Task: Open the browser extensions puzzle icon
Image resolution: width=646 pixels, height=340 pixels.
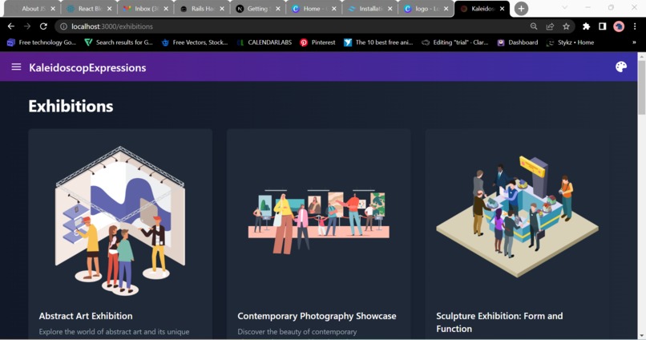Action: [586, 26]
